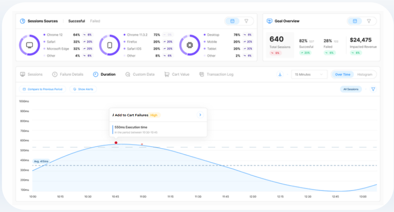Open the Custom Data tab
Screen dimensions: 394x212
point(140,74)
